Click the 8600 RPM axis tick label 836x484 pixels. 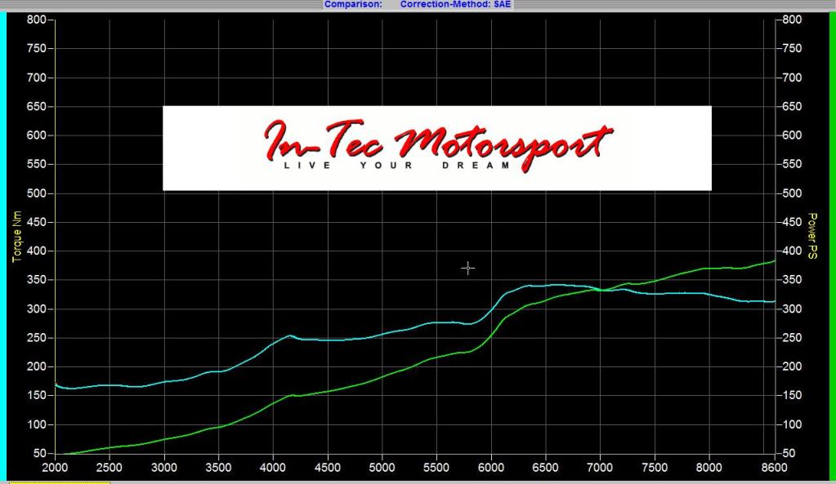coord(774,468)
